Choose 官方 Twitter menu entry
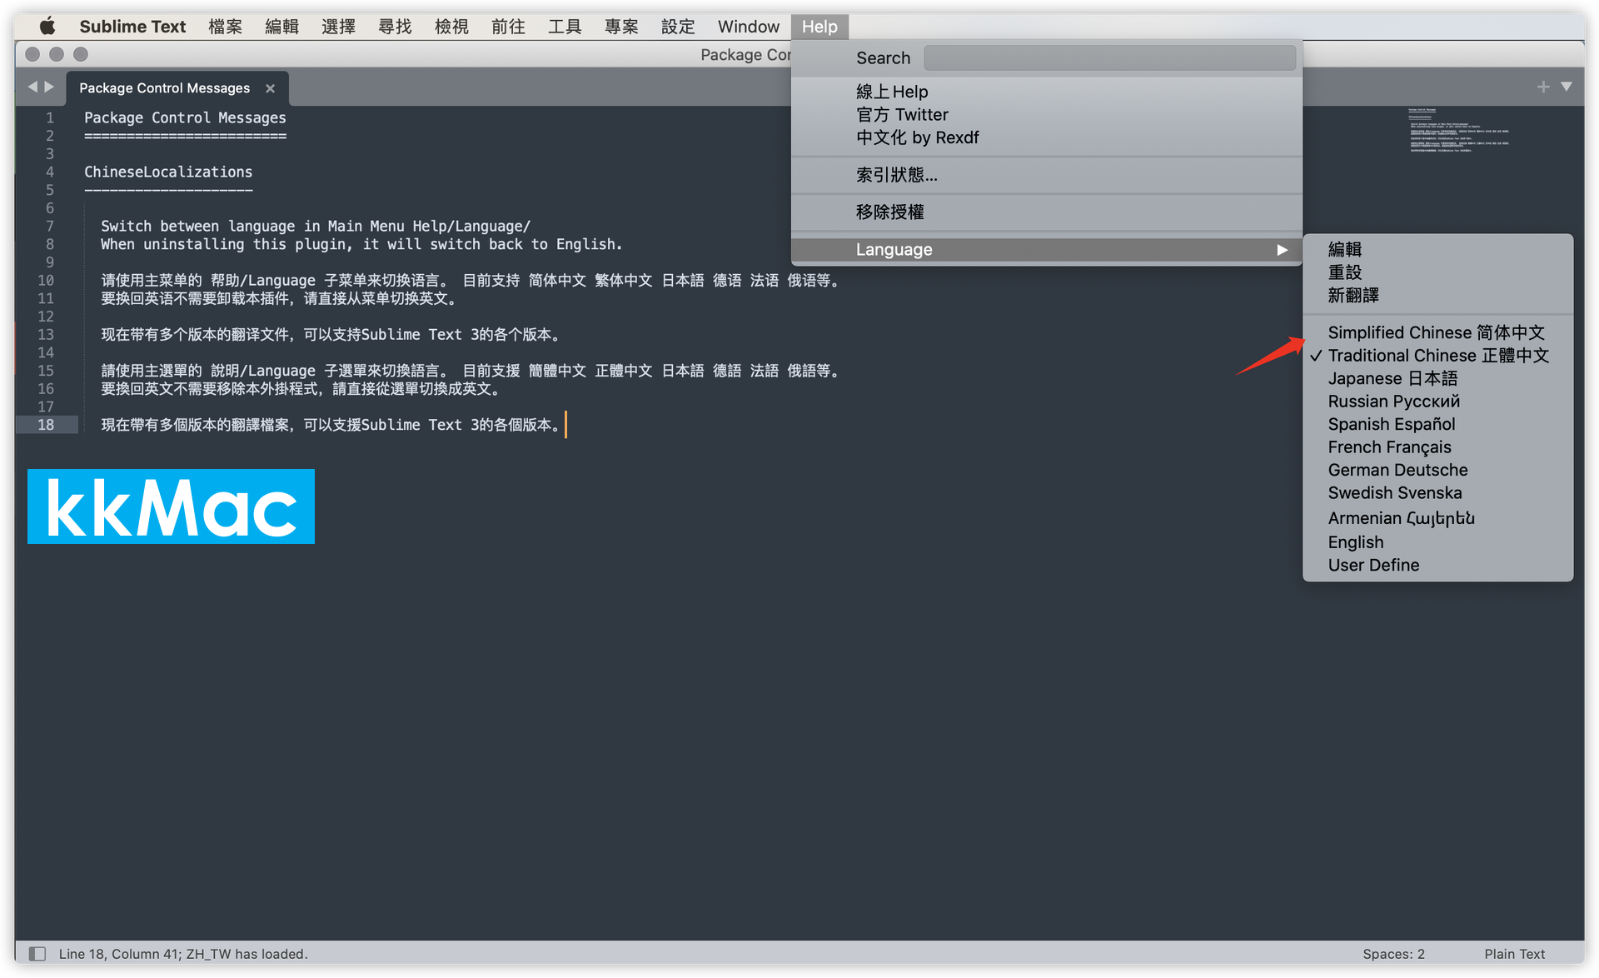The height and width of the screenshot is (978, 1599). point(1046,114)
